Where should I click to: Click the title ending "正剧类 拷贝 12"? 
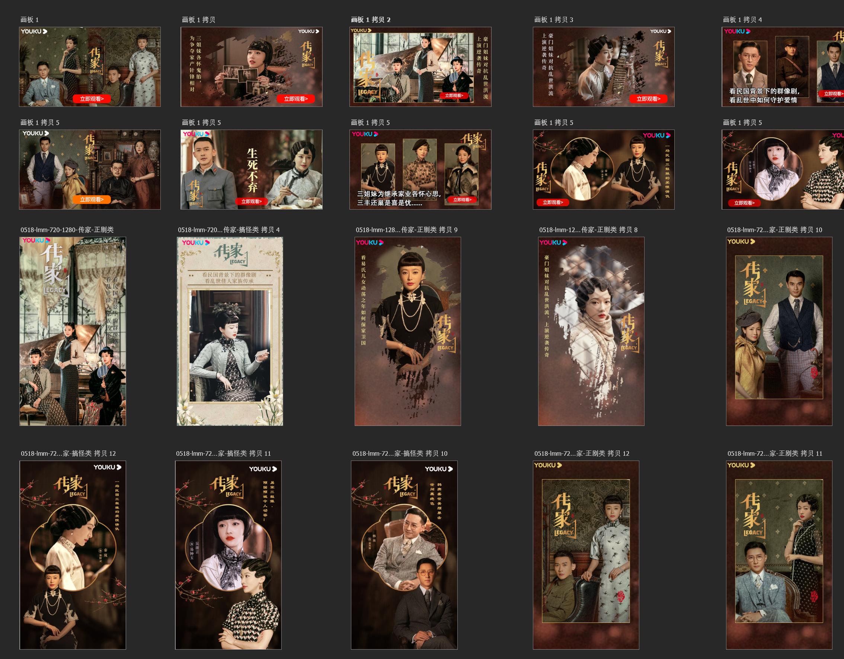(582, 453)
